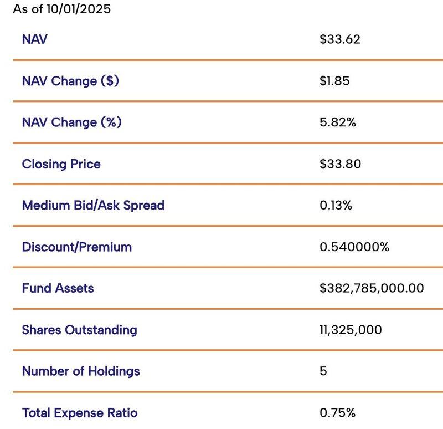Click the "As of 10/01/2025" date text
This screenshot has width=443, height=429.
pos(61,10)
